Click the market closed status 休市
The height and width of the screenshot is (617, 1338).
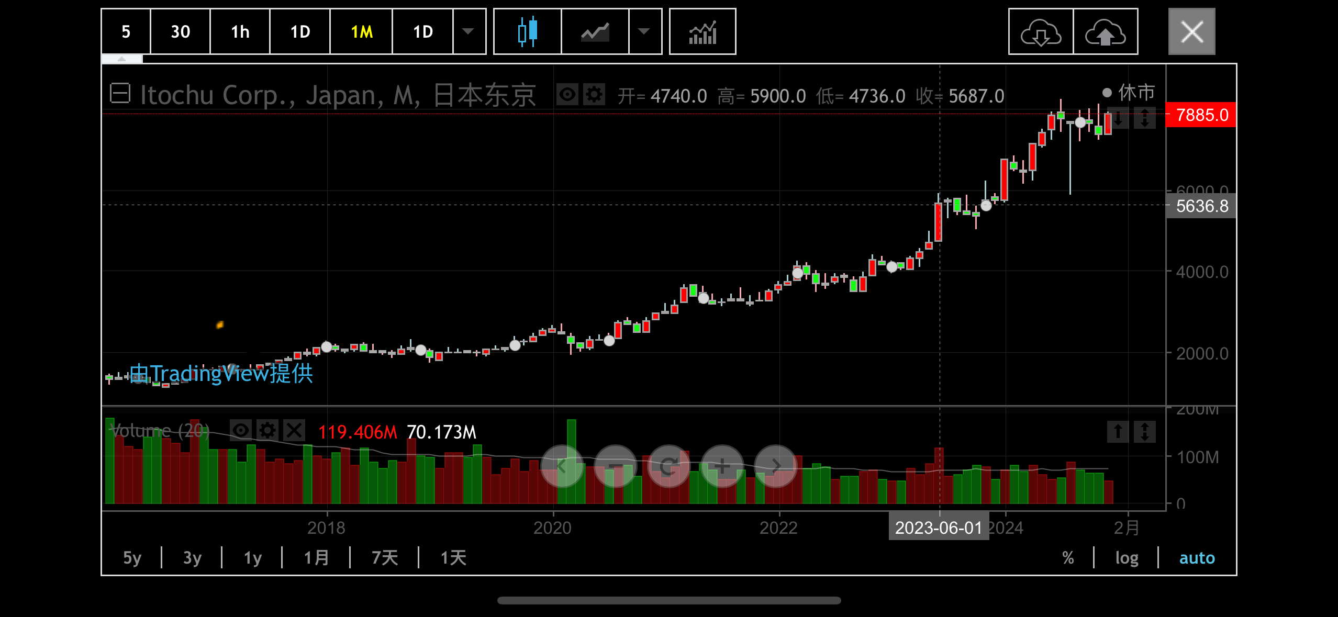click(1129, 93)
